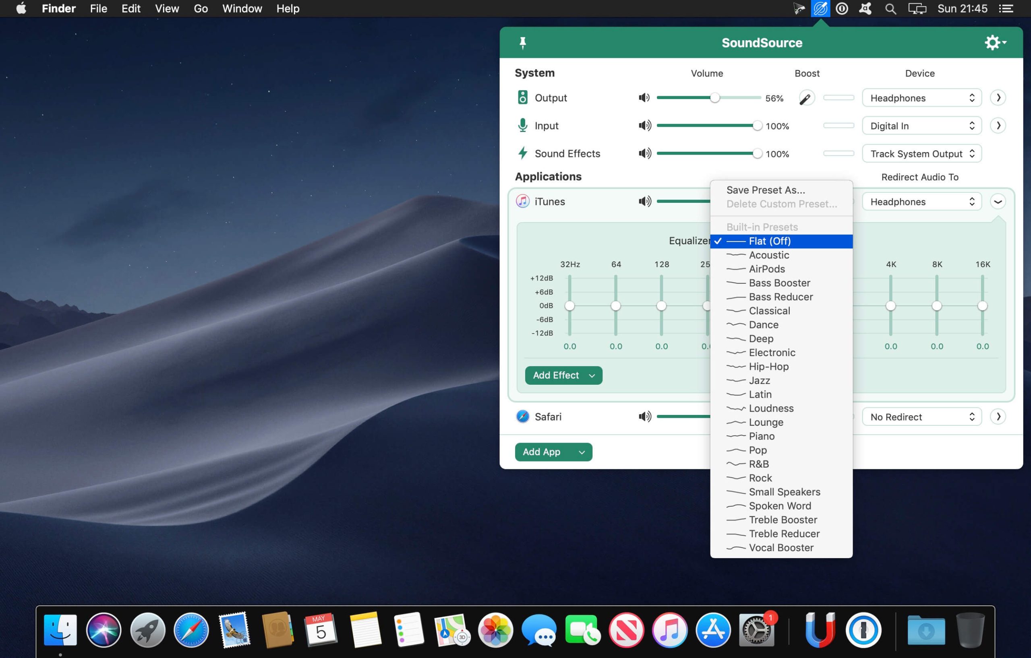The height and width of the screenshot is (658, 1031).
Task: Click the SoundSource icon in the menu bar
Action: click(820, 8)
